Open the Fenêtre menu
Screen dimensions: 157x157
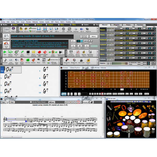(x=68, y=22)
